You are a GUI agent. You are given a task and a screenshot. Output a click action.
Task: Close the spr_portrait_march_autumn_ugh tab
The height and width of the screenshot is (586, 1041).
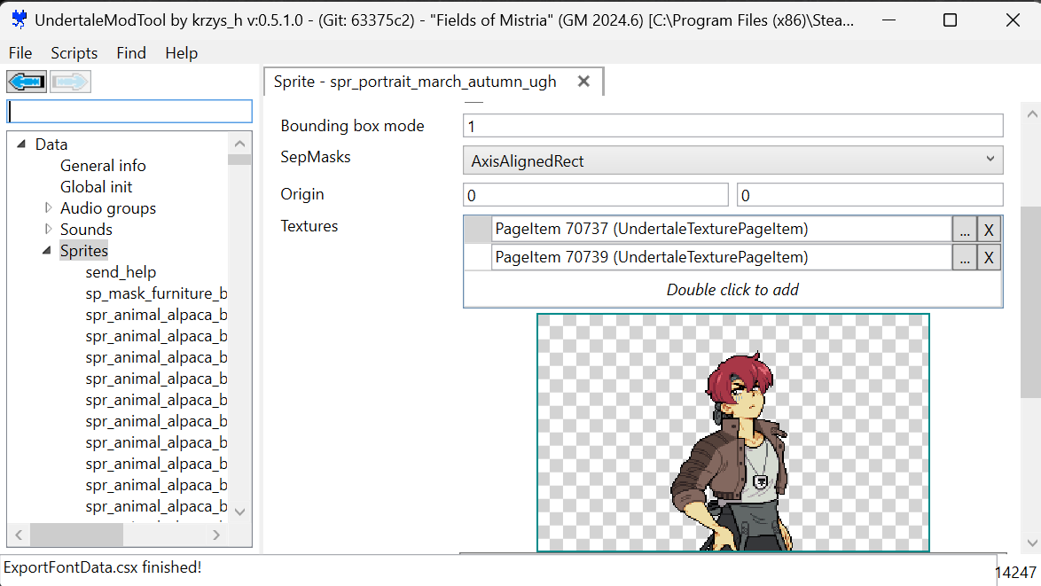tap(583, 81)
